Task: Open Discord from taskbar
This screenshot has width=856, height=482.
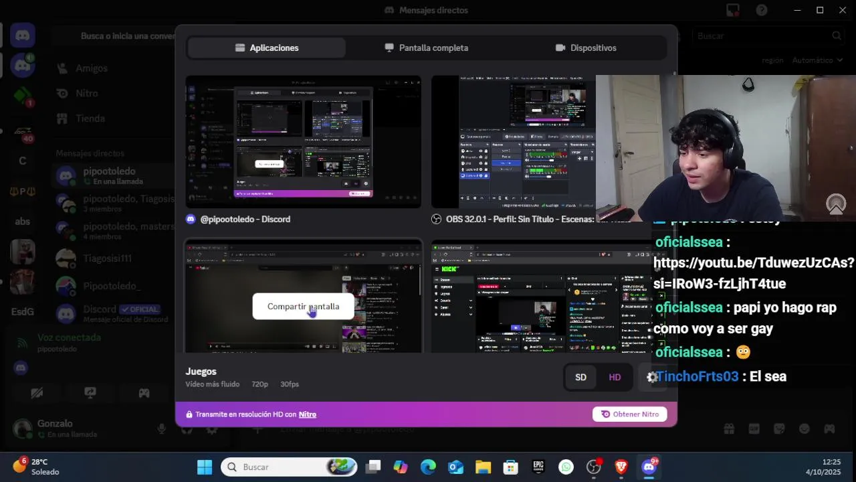Action: pyautogui.click(x=649, y=467)
